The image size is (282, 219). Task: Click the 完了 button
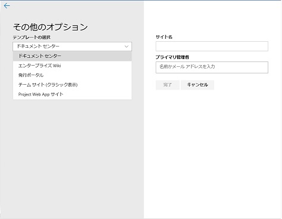(168, 85)
